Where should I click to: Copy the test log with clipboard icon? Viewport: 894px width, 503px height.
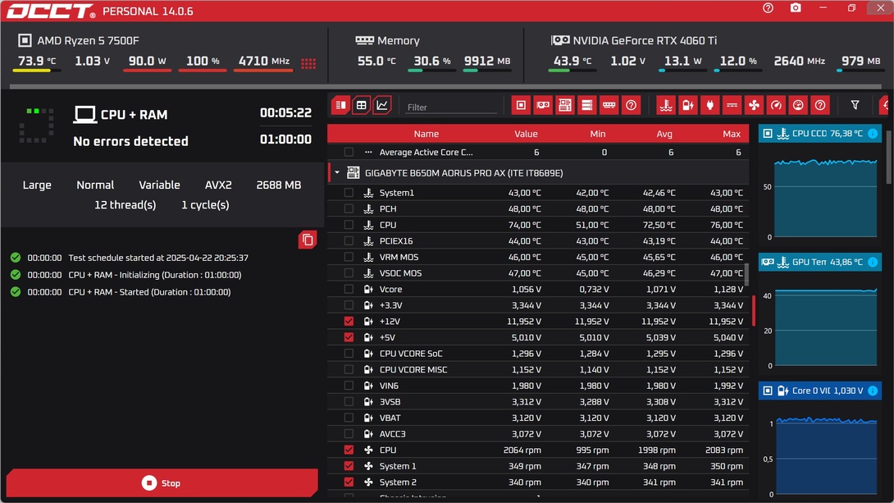click(x=308, y=240)
